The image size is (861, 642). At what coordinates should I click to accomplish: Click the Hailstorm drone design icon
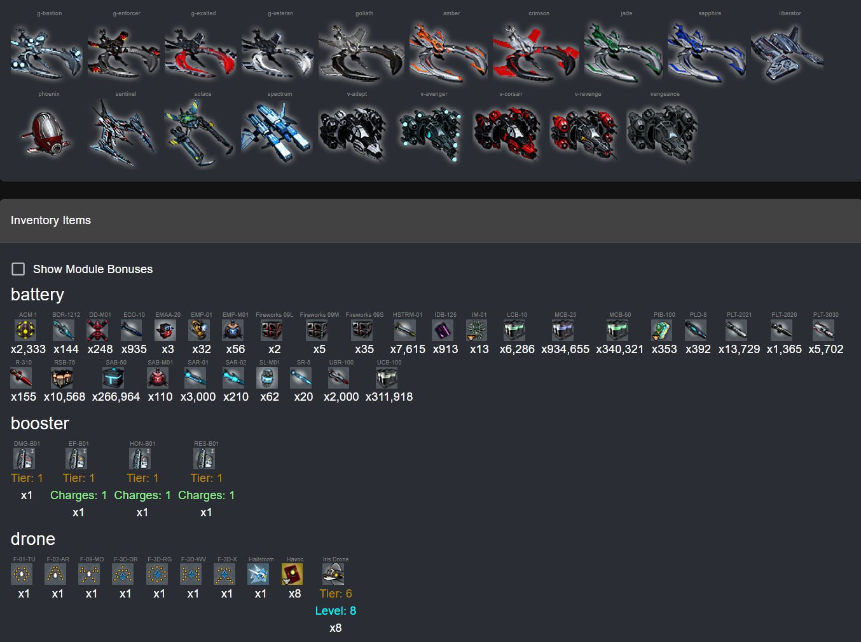click(x=259, y=574)
